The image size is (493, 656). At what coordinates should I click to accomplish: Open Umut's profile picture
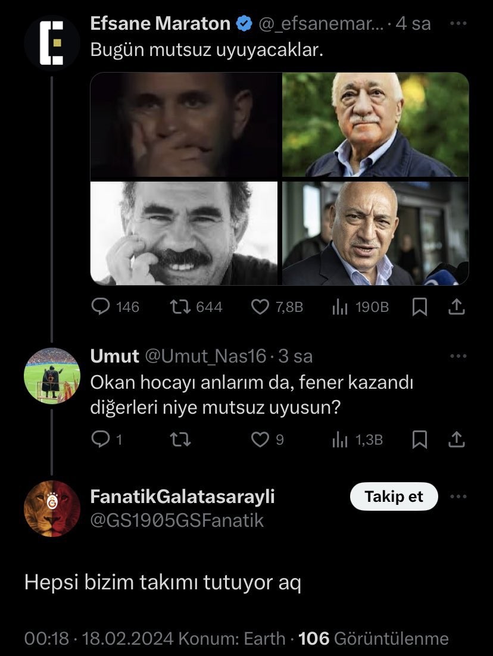(x=52, y=376)
